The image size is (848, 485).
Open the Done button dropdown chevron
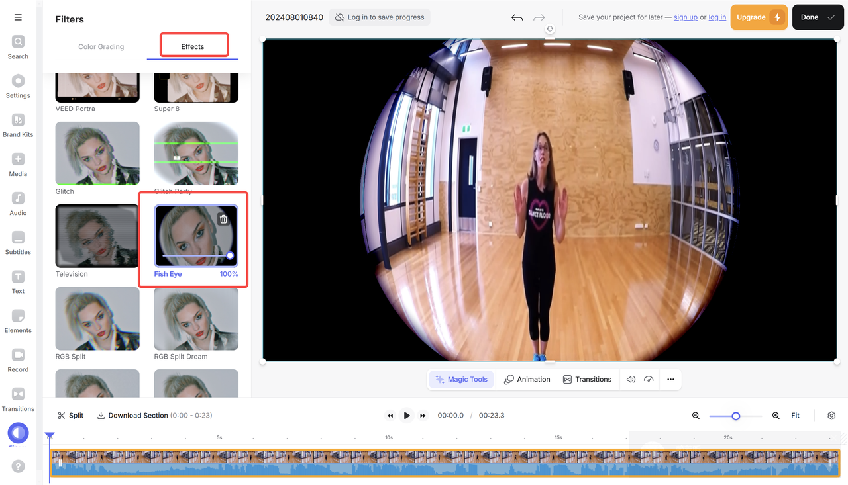[x=831, y=17]
